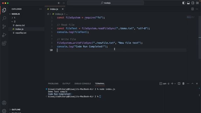Viewport: 201px width, 113px height.
Task: Open the Run and Debug view
Action: [4, 35]
